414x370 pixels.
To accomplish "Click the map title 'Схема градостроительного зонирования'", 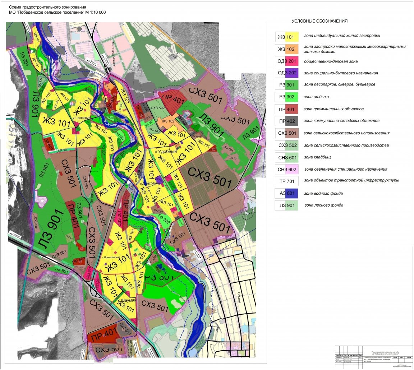I will click(x=47, y=8).
